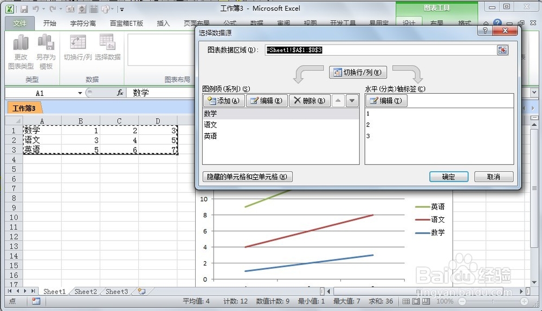
Task: Click 确定 to confirm data source
Action: [449, 177]
